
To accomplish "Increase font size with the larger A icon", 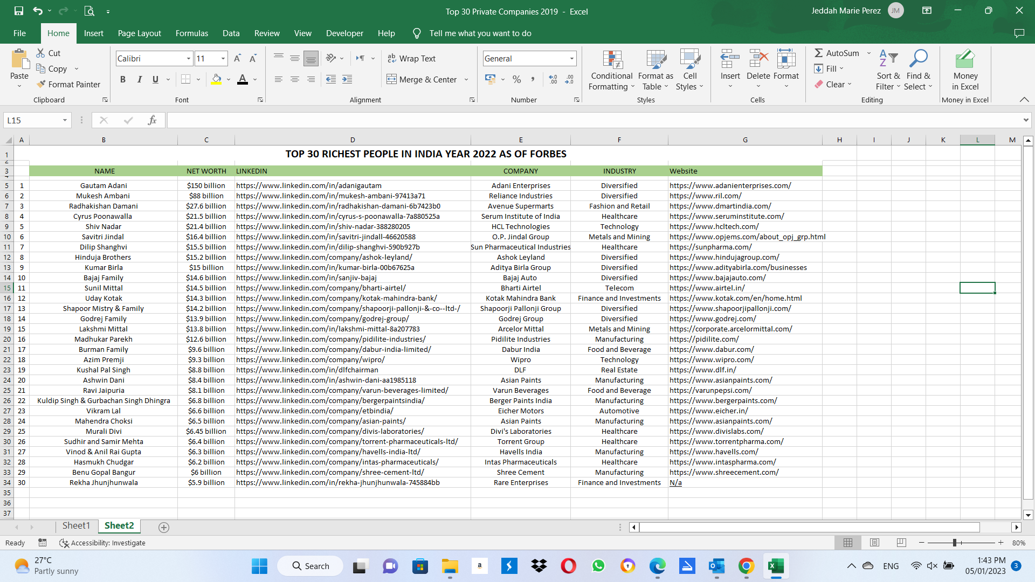I will (237, 58).
